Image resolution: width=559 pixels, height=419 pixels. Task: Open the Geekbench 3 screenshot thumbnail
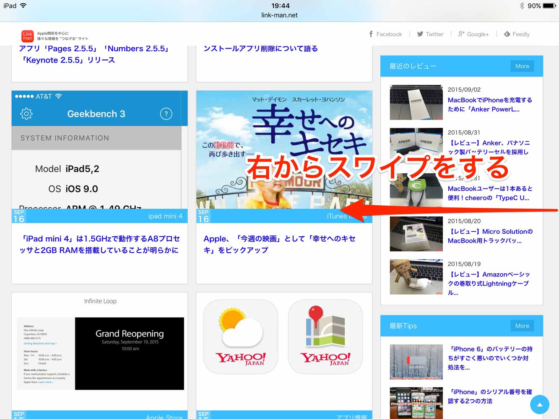tap(100, 150)
